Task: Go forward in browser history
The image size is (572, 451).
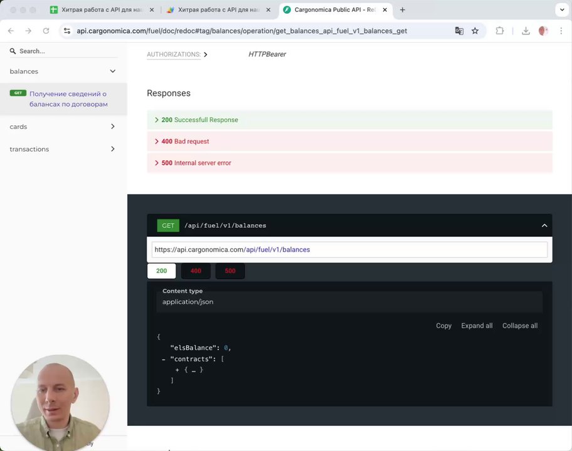Action: pos(28,31)
